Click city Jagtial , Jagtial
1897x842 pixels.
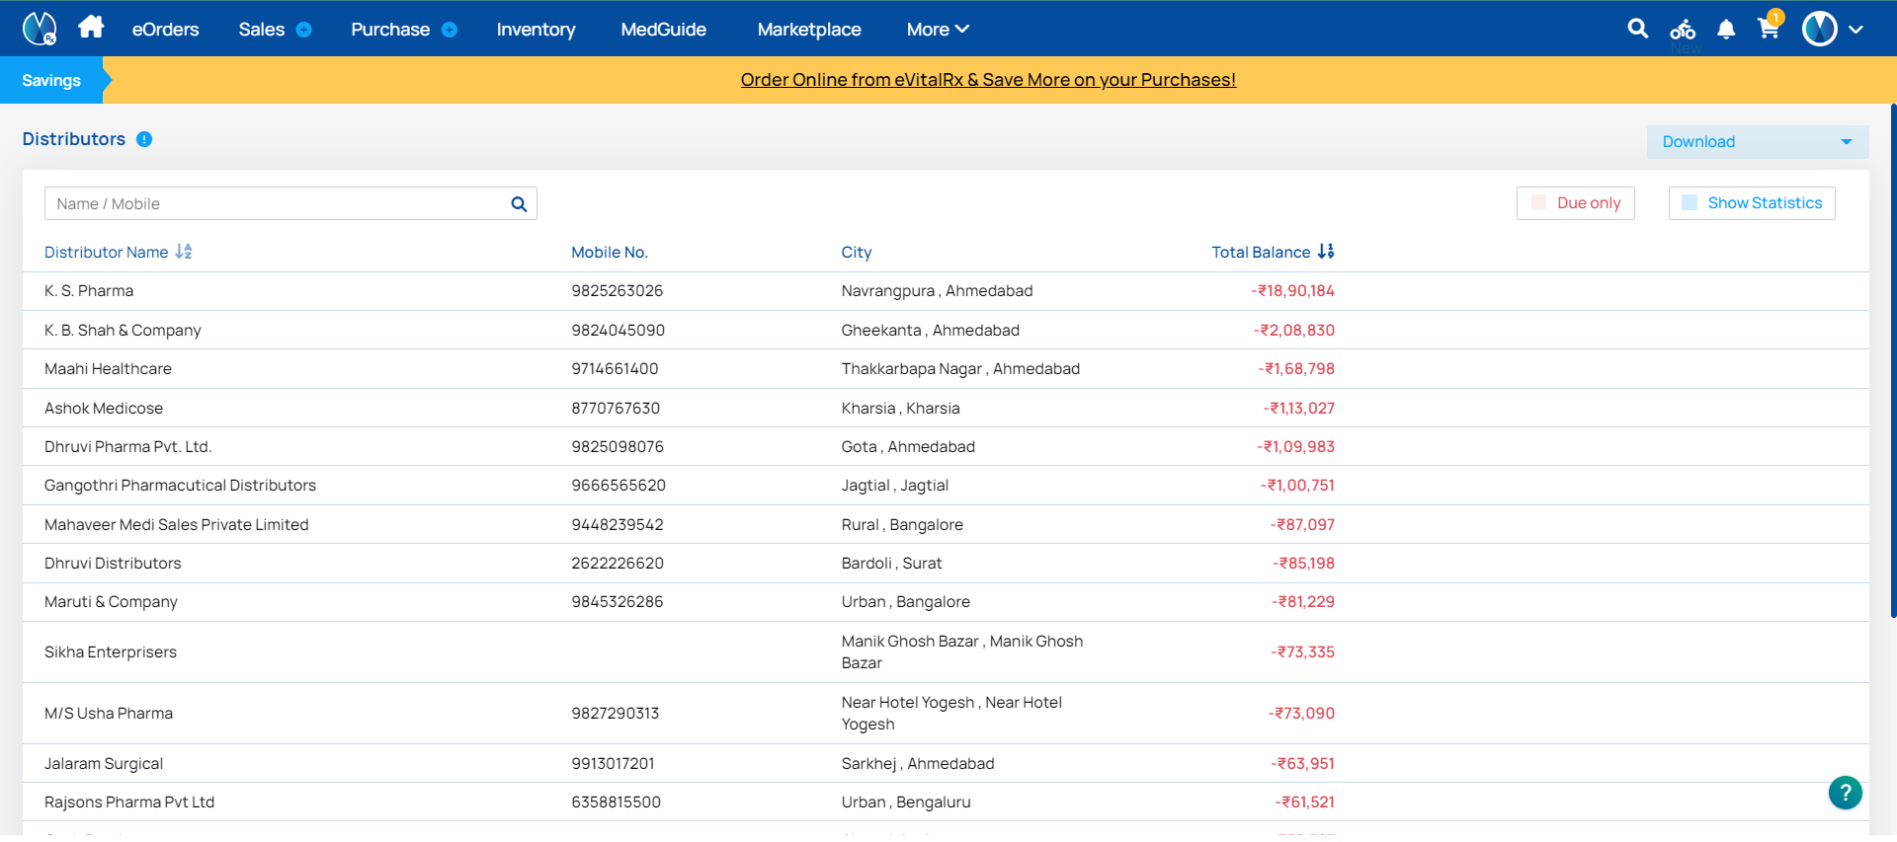[895, 486]
